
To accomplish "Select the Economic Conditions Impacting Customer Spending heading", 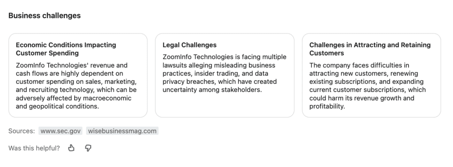I will coord(66,49).
